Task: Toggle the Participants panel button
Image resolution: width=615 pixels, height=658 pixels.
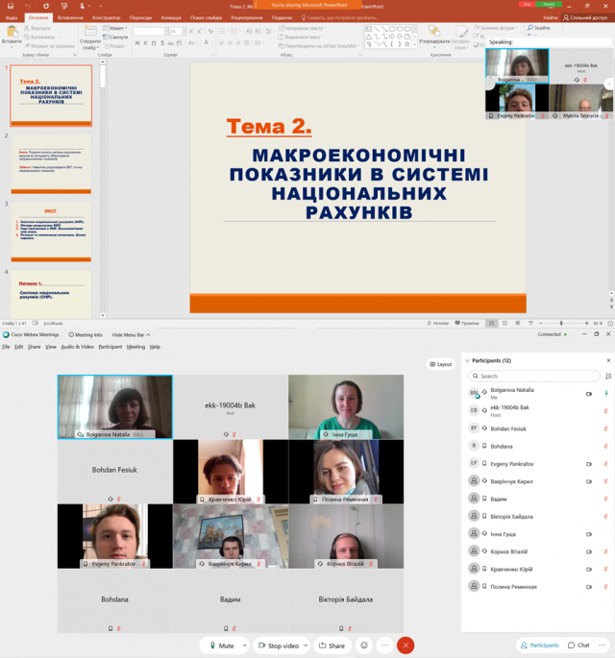Action: 539,646
